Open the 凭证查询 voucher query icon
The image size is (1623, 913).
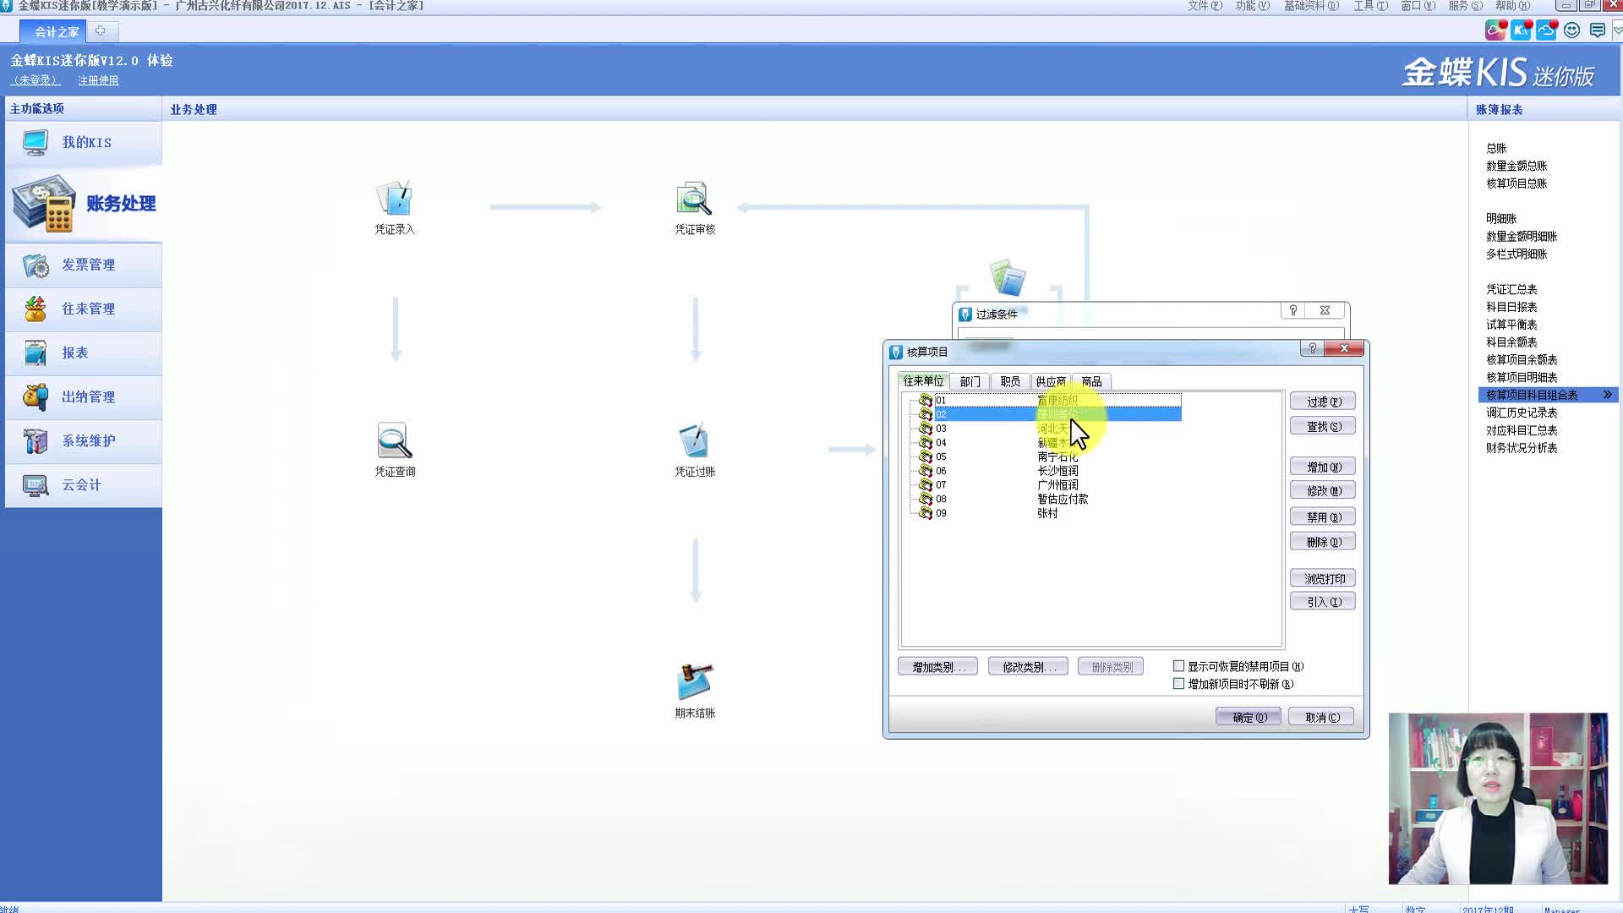pos(394,441)
